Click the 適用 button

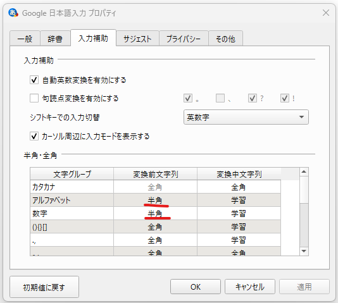[304, 287]
